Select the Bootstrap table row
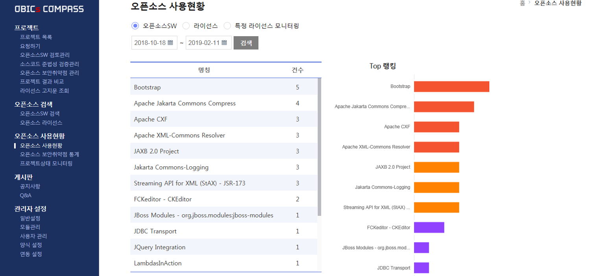 pos(224,87)
